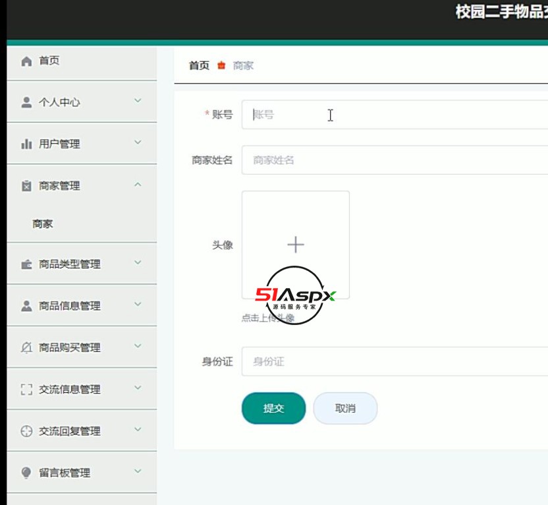Expand the 个人中心 chevron
The width and height of the screenshot is (548, 505).
coord(138,101)
